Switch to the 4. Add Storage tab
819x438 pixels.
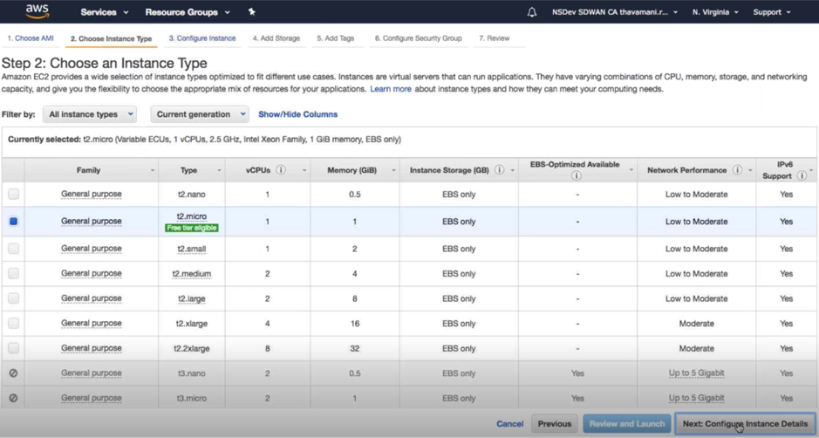coord(276,38)
